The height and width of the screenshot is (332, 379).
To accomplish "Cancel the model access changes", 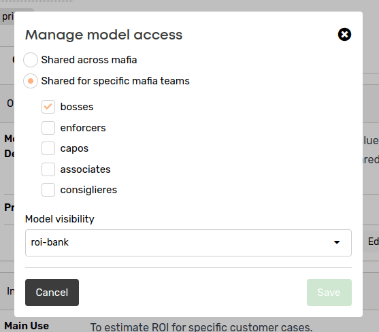I will (x=52, y=293).
